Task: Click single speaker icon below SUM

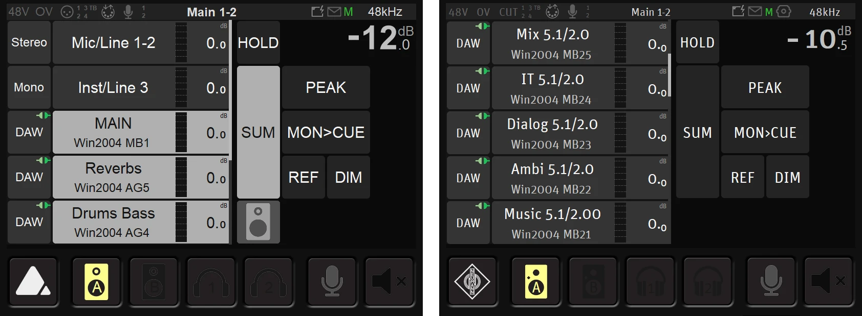Action: pyautogui.click(x=258, y=222)
